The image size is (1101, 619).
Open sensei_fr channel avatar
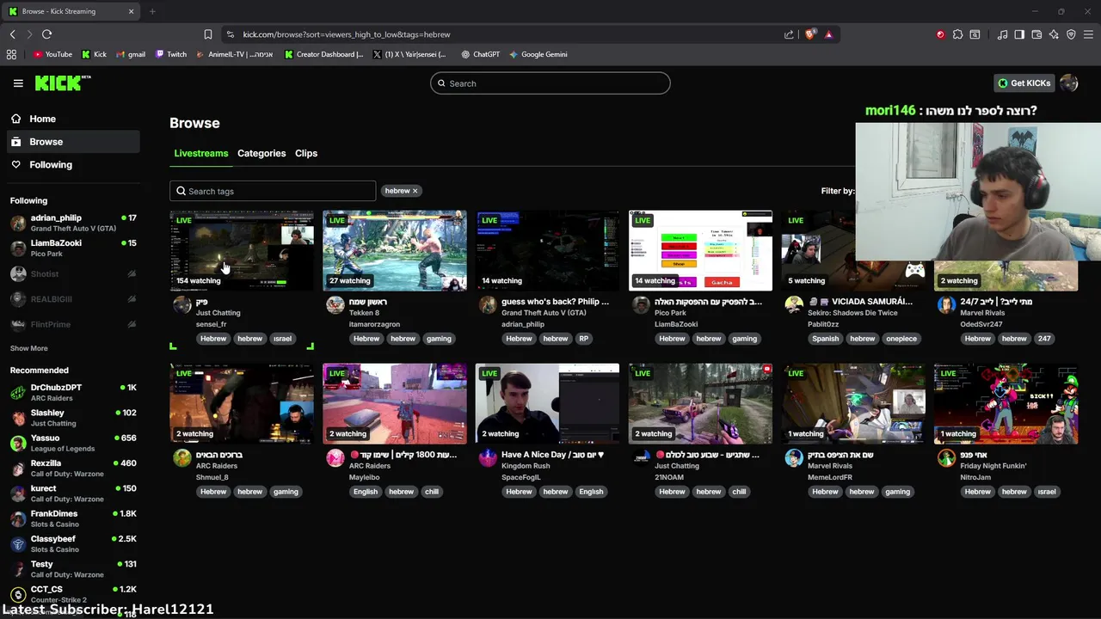(x=182, y=305)
